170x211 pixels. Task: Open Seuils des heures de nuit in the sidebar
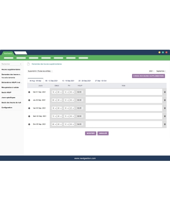[11, 102]
